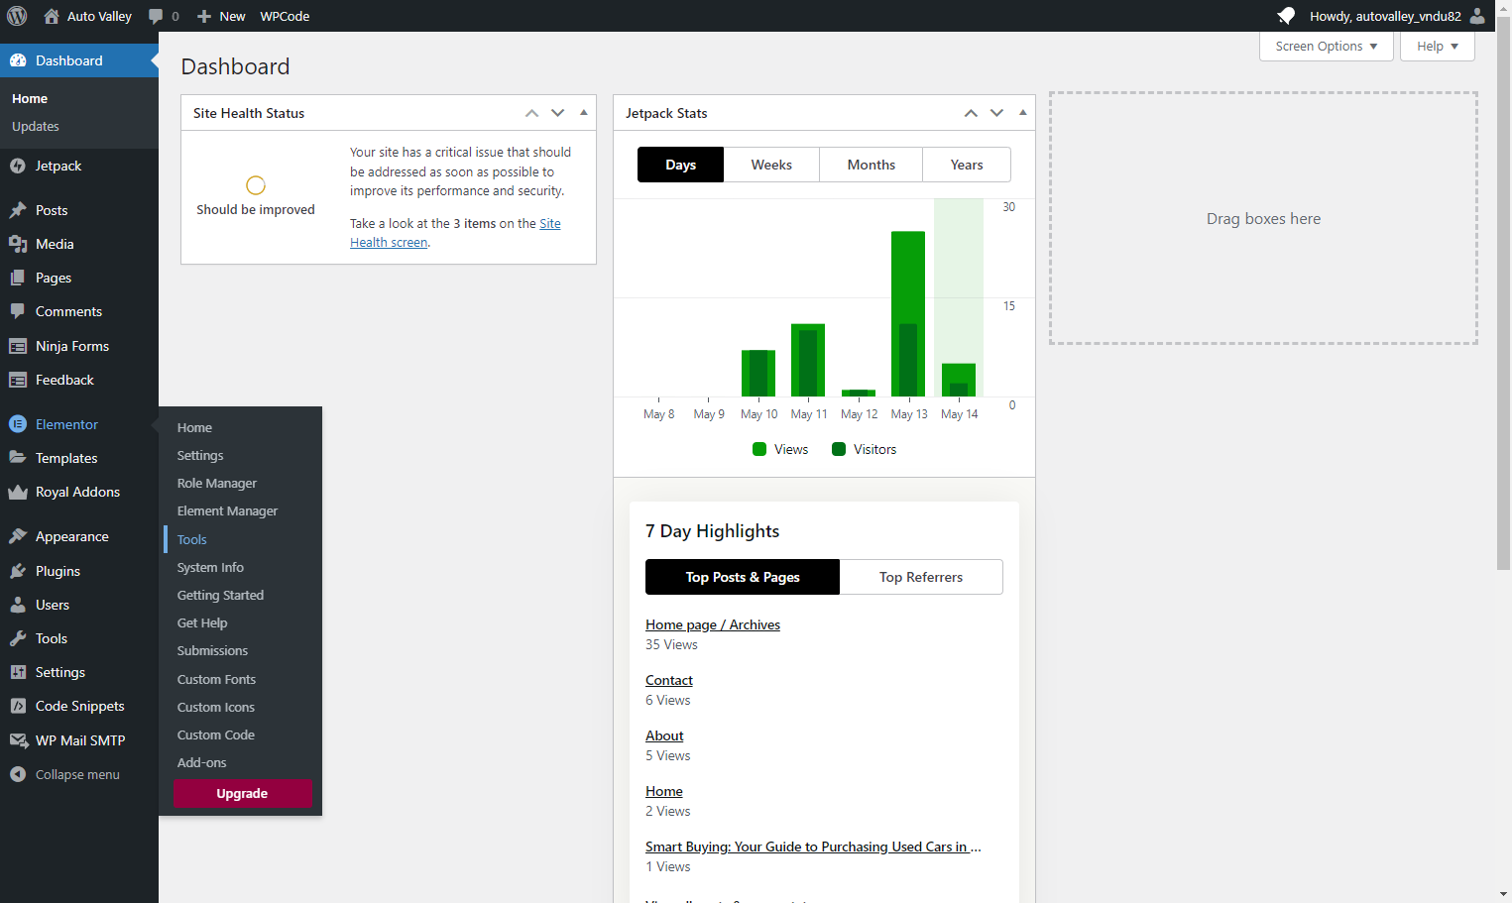Click the Jetpack notifications icon in admin bar

(1286, 16)
